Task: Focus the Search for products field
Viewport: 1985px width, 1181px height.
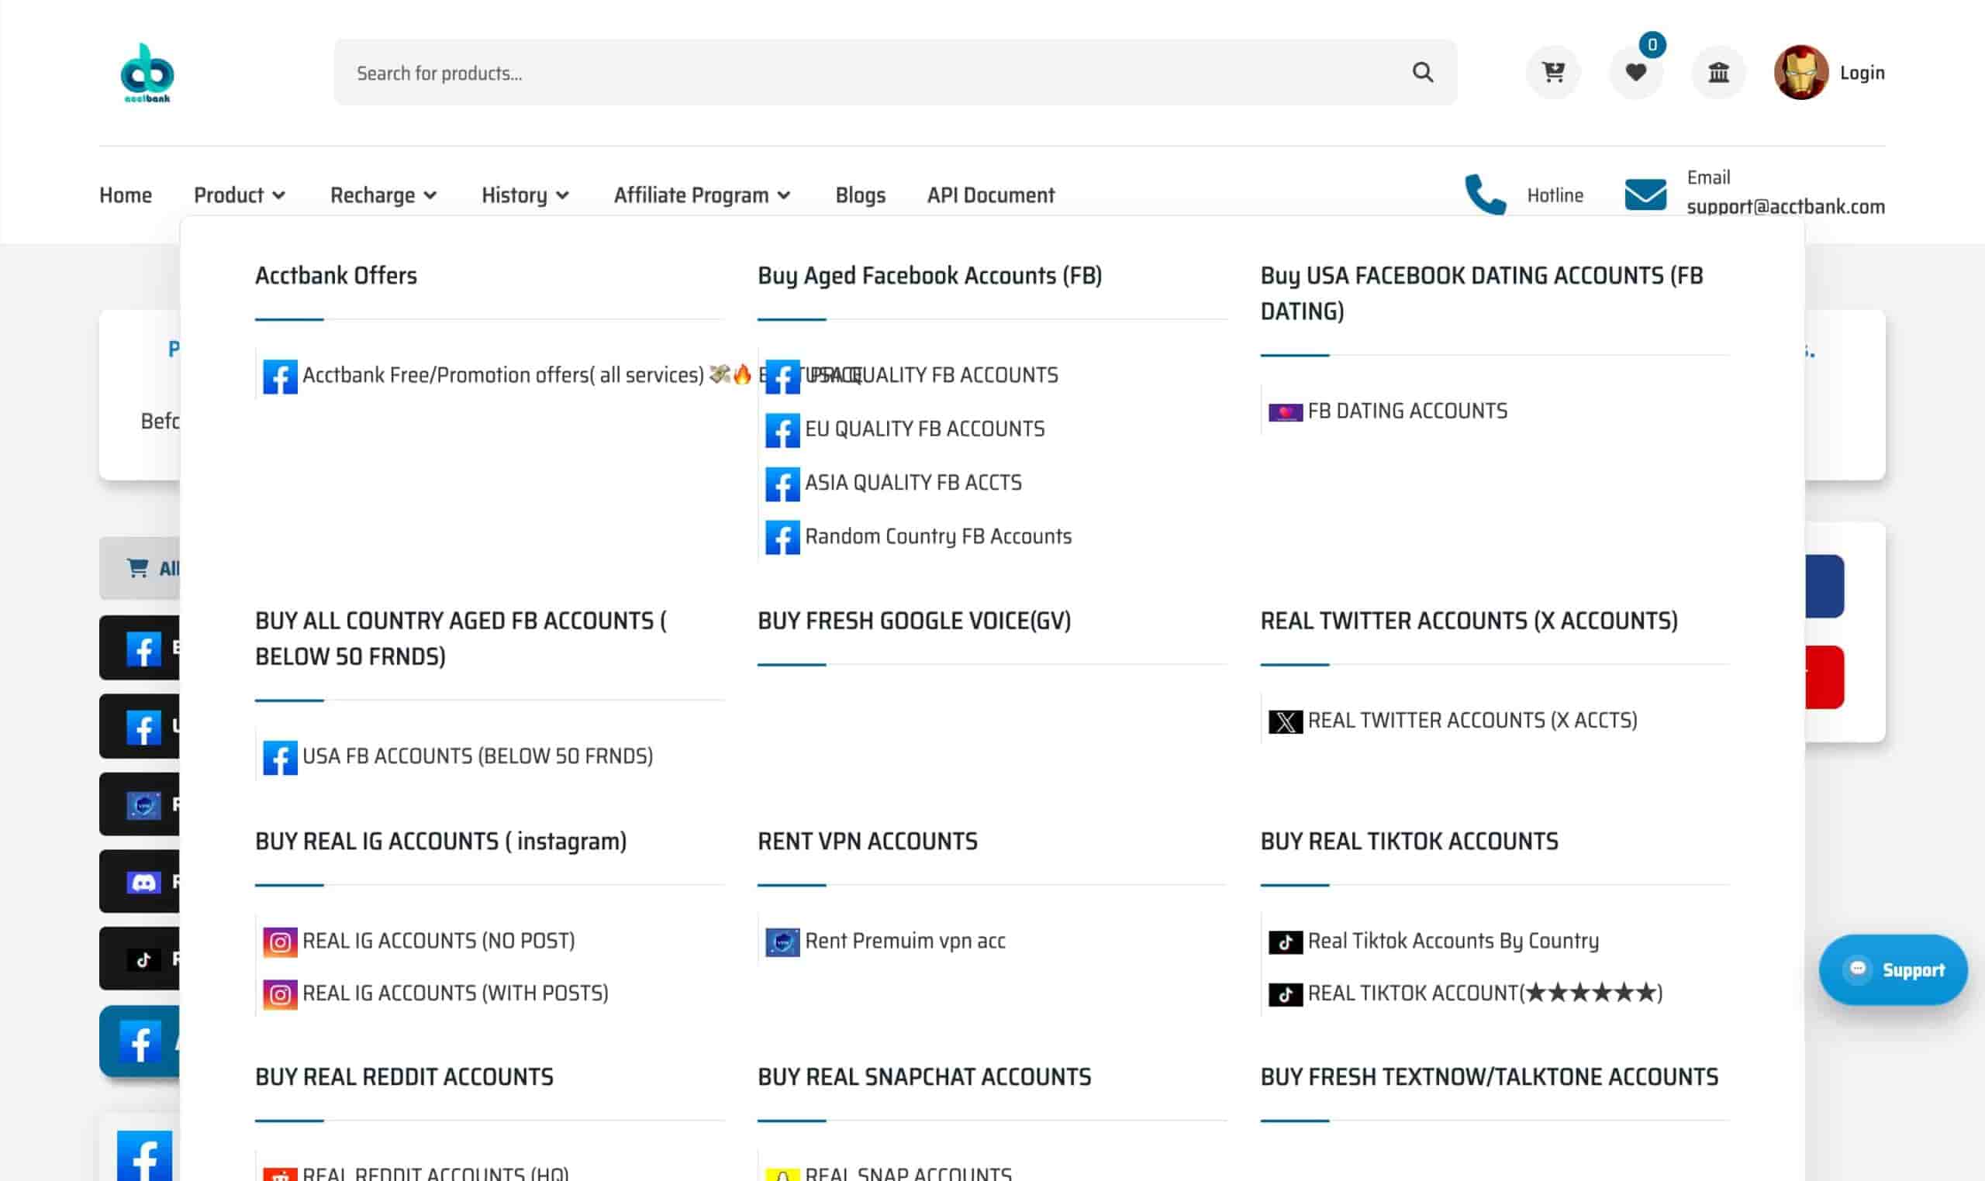Action: click(x=895, y=72)
